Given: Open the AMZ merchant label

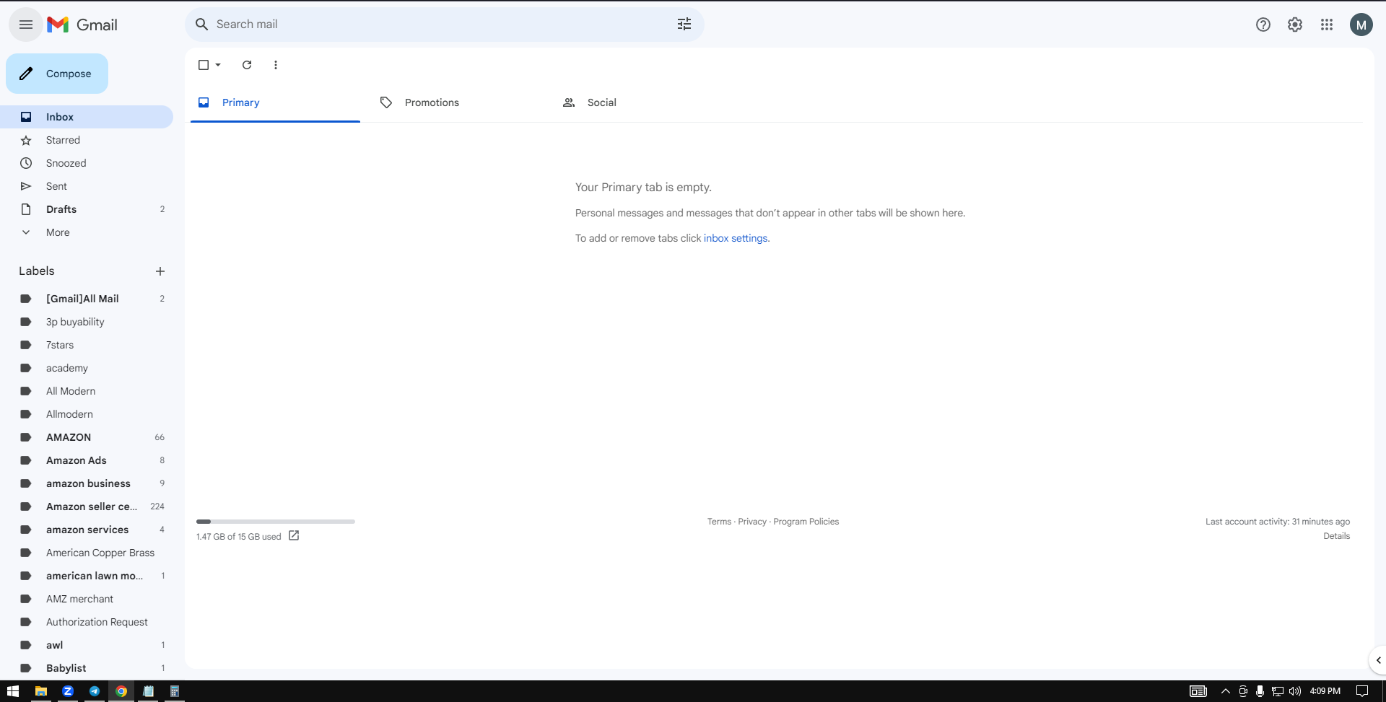Looking at the screenshot, I should pyautogui.click(x=87, y=599).
